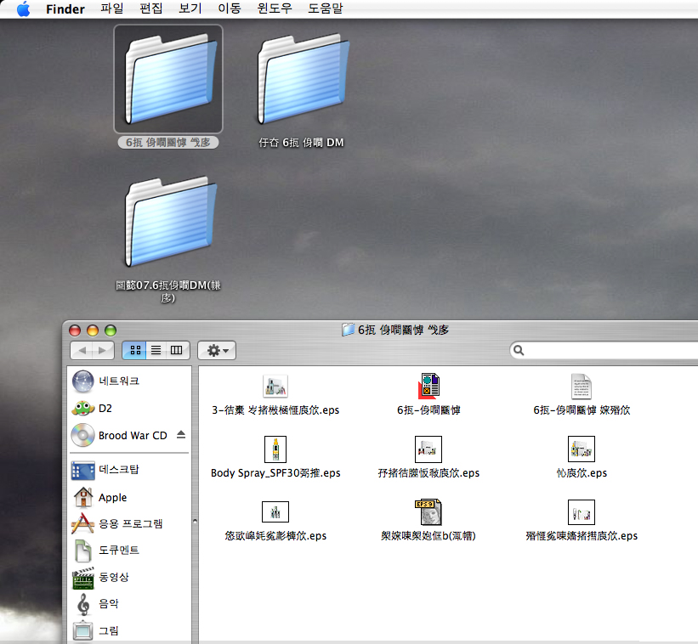
Task: Open the gear action dropdown menu
Action: click(217, 350)
